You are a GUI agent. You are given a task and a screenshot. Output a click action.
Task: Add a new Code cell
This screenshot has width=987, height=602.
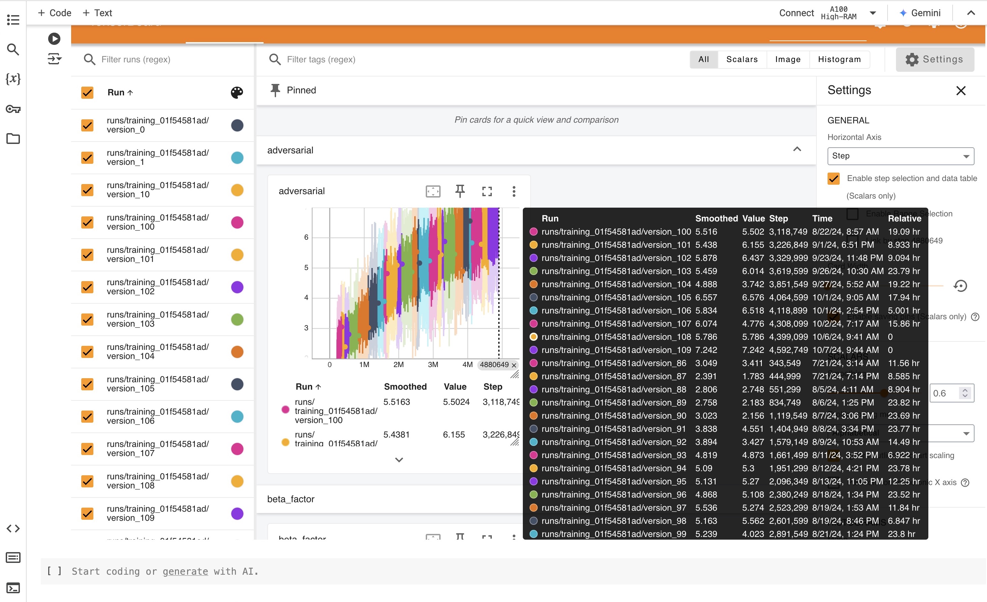point(55,13)
